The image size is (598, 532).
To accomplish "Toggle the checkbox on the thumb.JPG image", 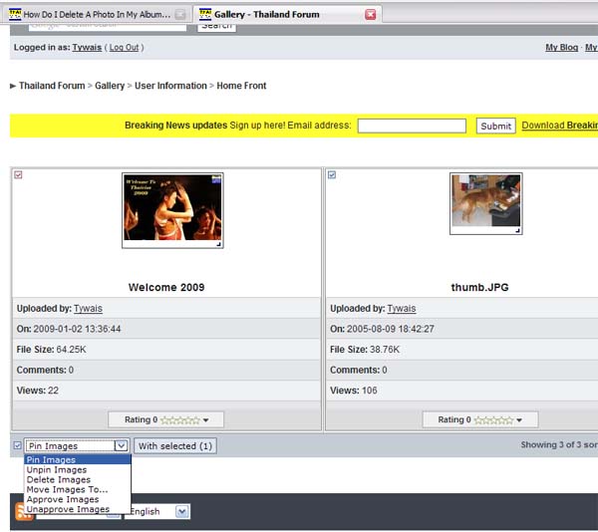I will [332, 175].
